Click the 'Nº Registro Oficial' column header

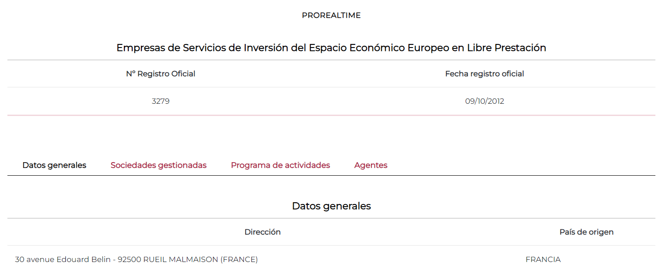(161, 74)
